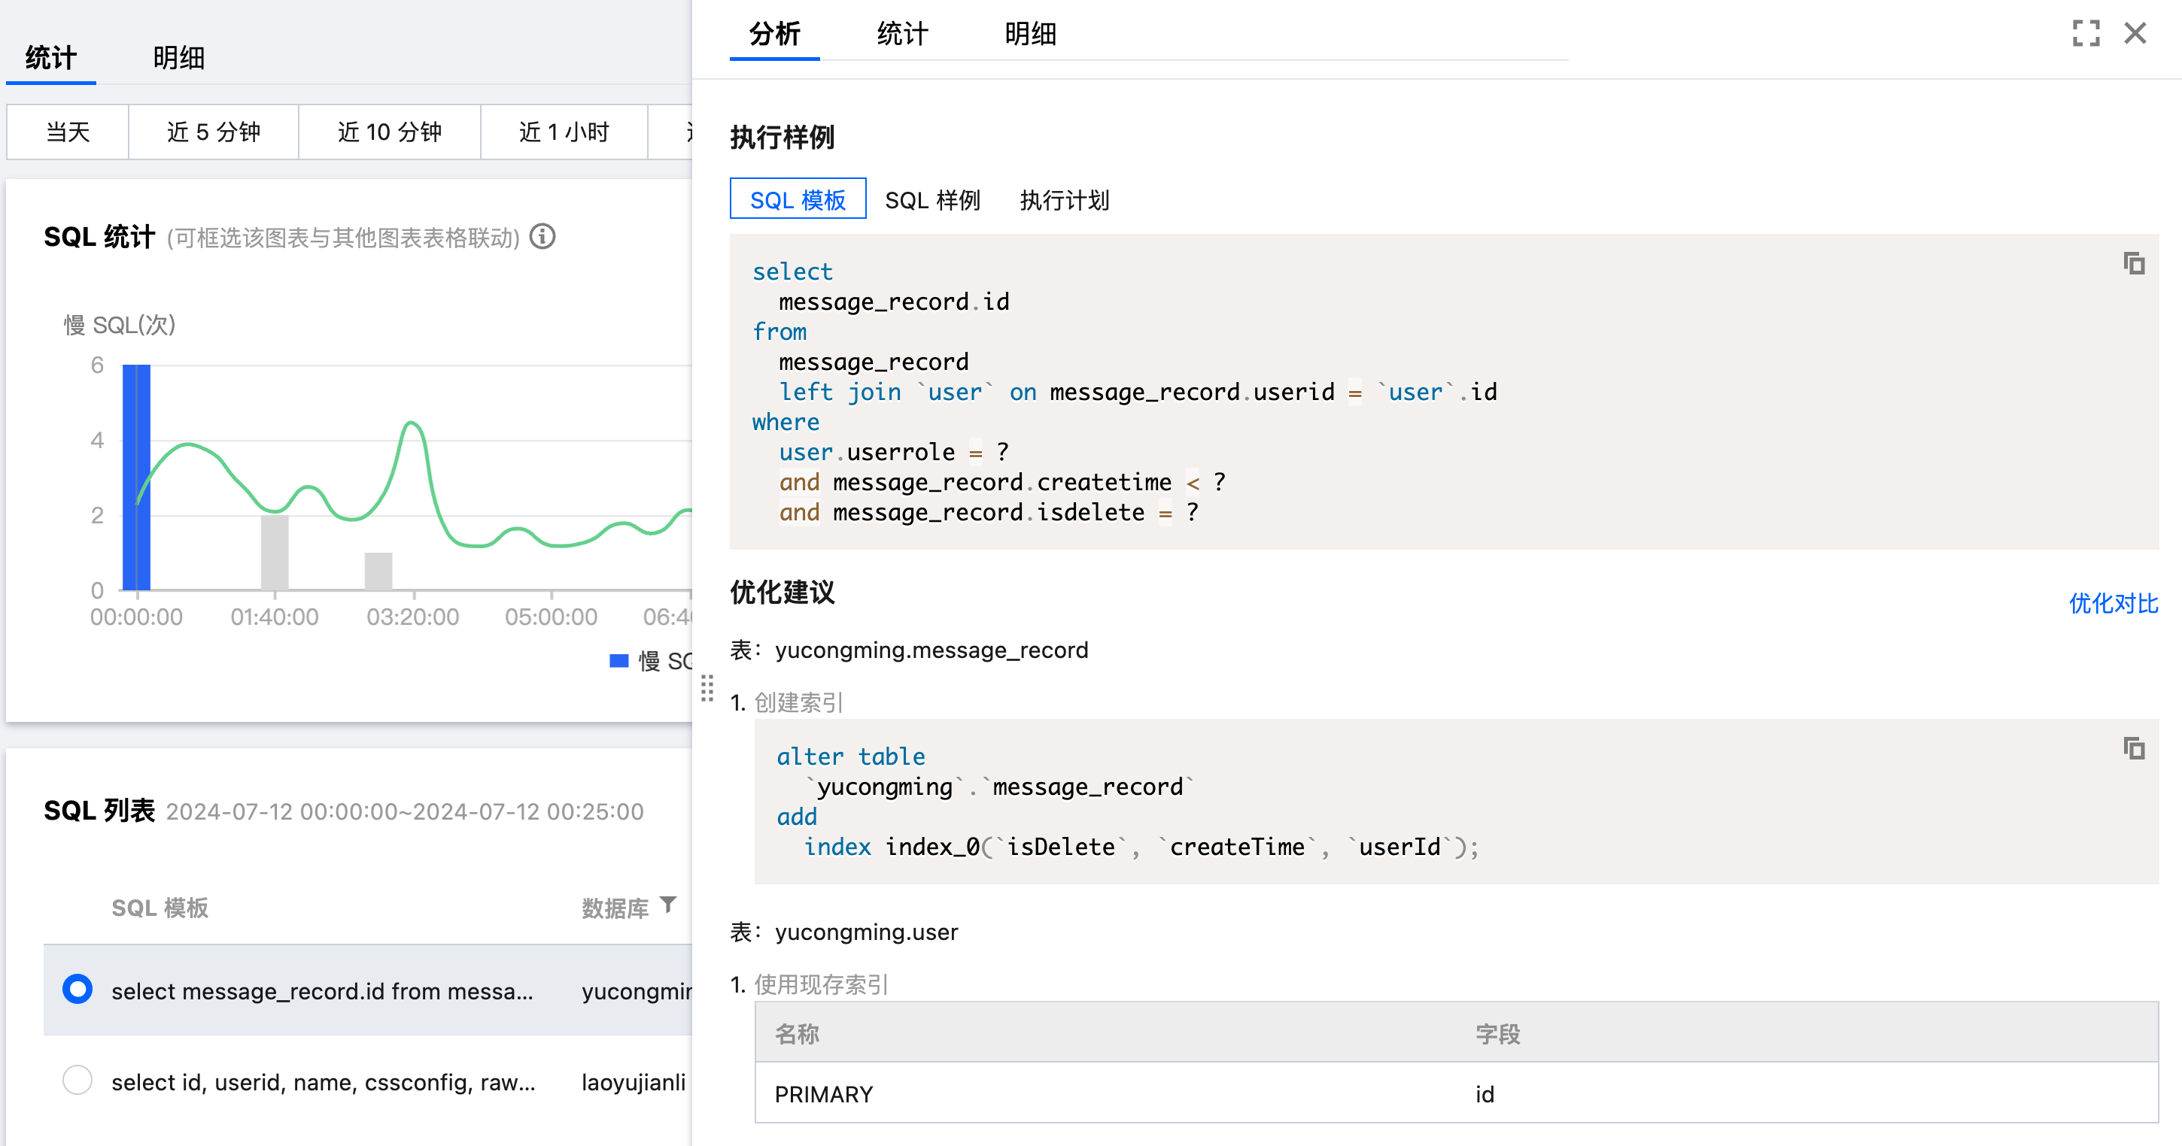Select the 近 1 小时 time range
The height and width of the screenshot is (1146, 2182).
[564, 131]
